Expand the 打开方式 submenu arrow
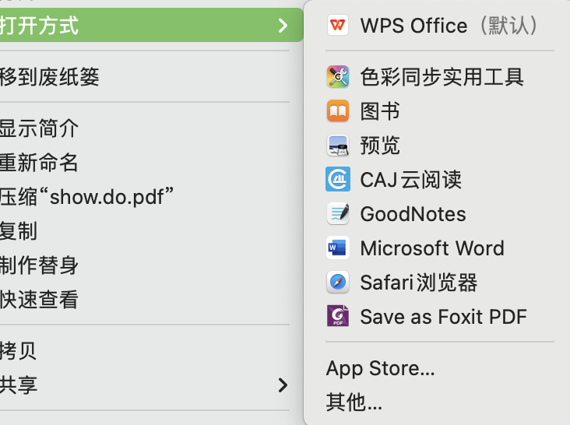The width and height of the screenshot is (570, 425). [283, 26]
